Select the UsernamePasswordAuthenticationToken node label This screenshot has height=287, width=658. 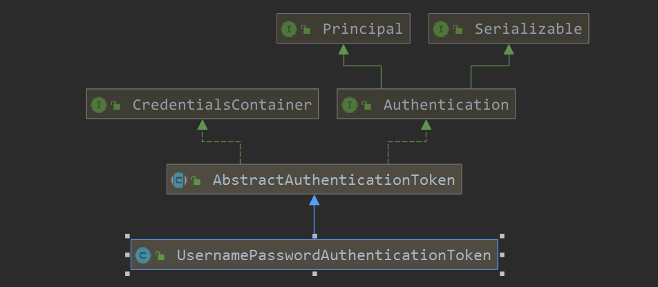[334, 255]
